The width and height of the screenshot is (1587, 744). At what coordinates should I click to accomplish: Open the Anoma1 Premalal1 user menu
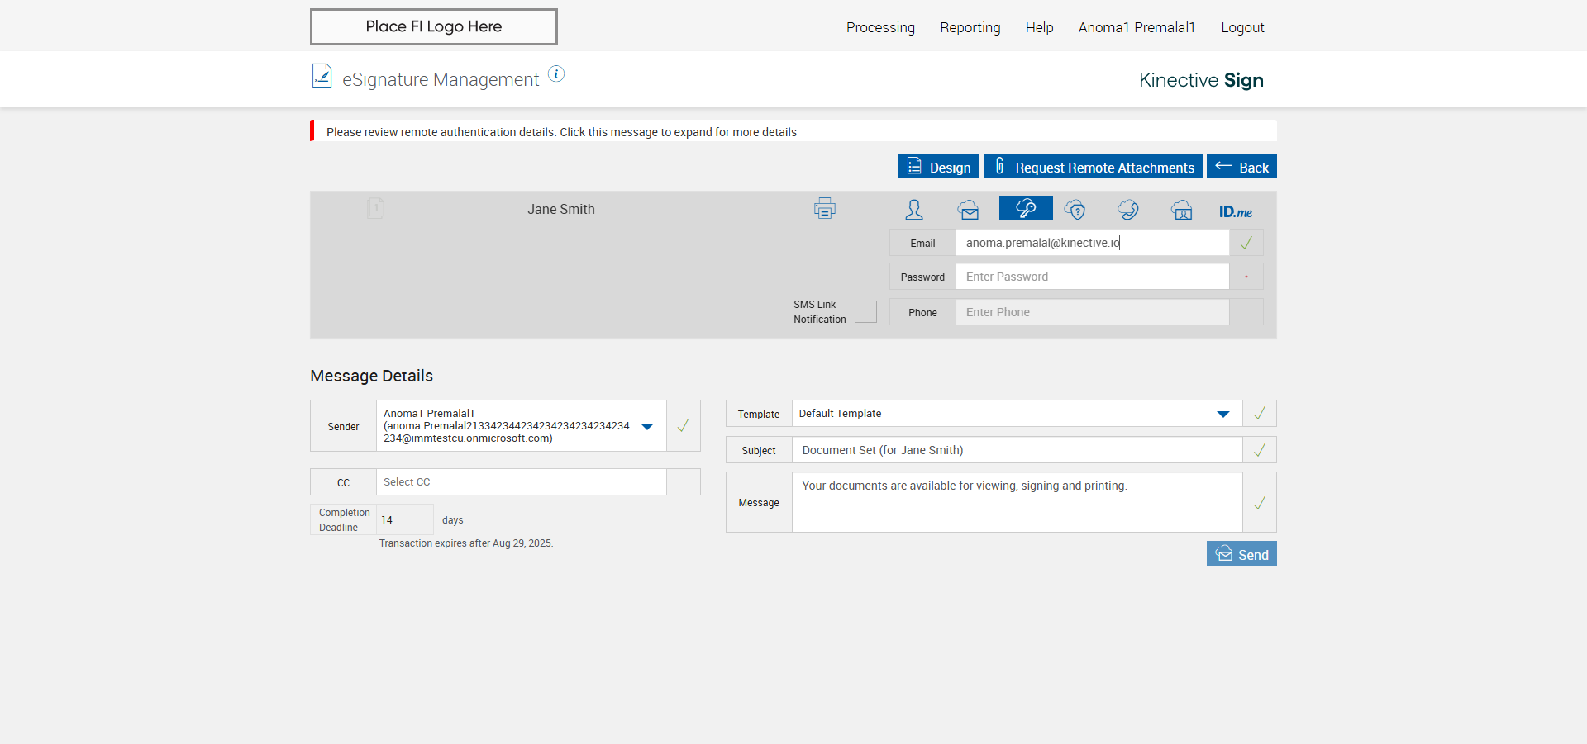coord(1137,27)
